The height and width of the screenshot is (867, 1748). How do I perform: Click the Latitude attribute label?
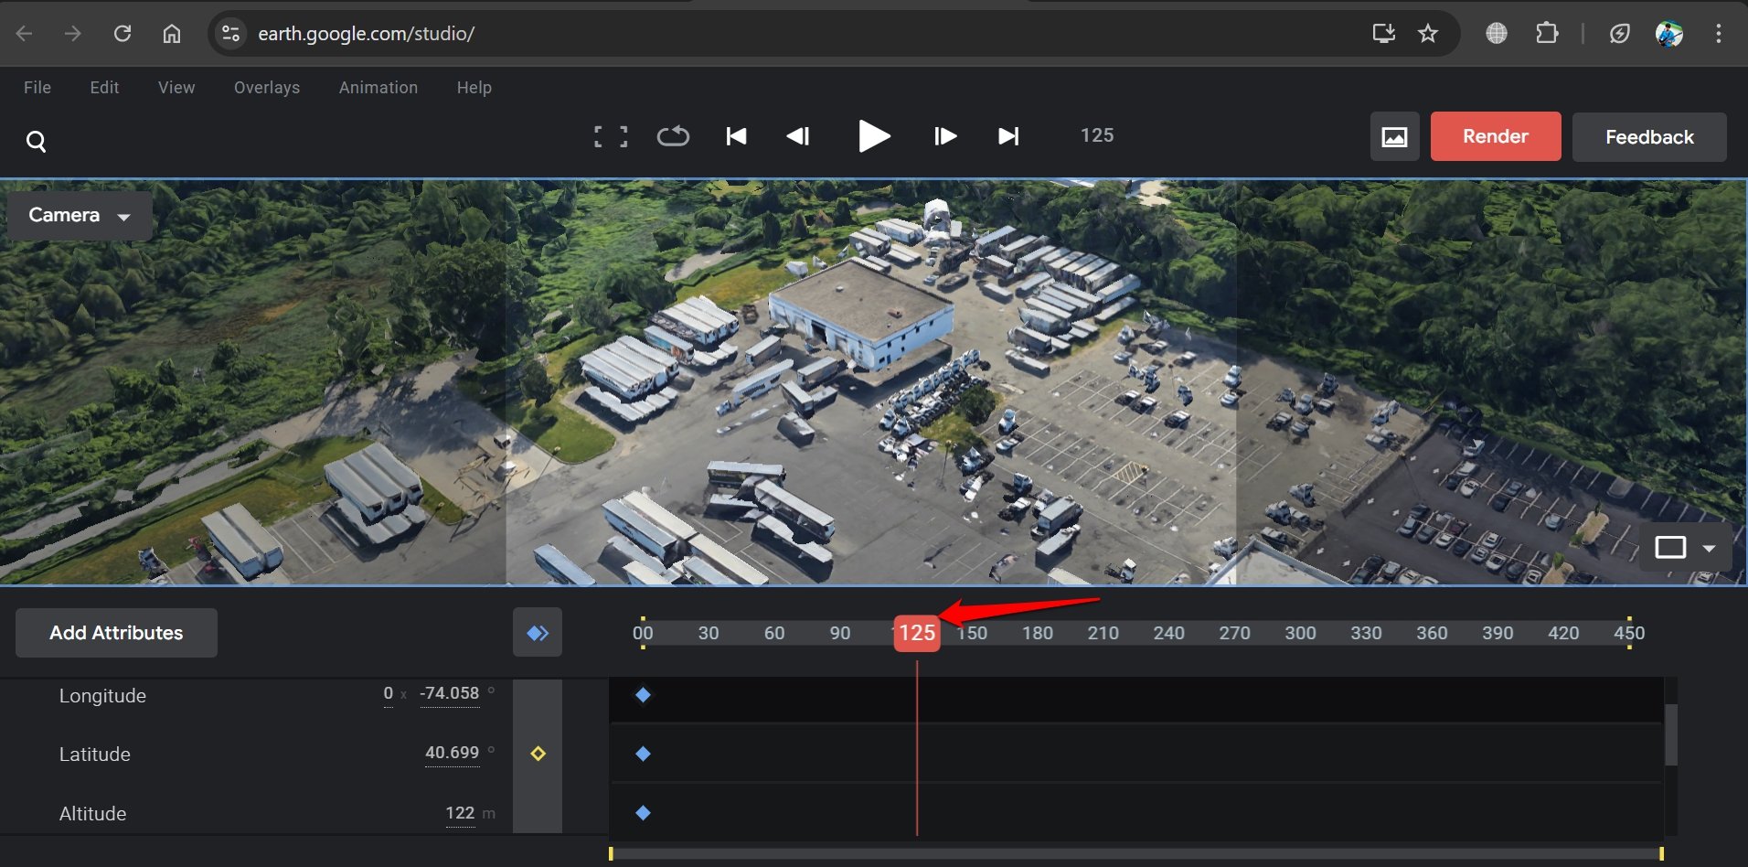[x=95, y=755]
